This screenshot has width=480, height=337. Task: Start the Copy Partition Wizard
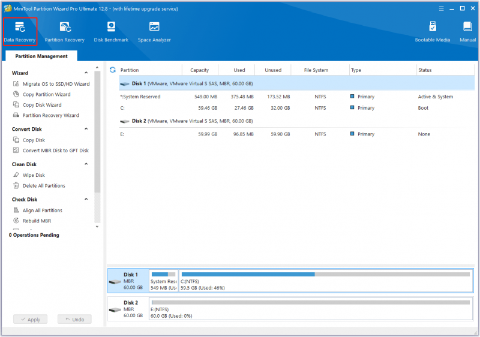coord(41,94)
